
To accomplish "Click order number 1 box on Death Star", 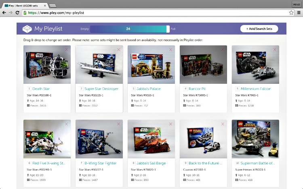I will (29, 89).
